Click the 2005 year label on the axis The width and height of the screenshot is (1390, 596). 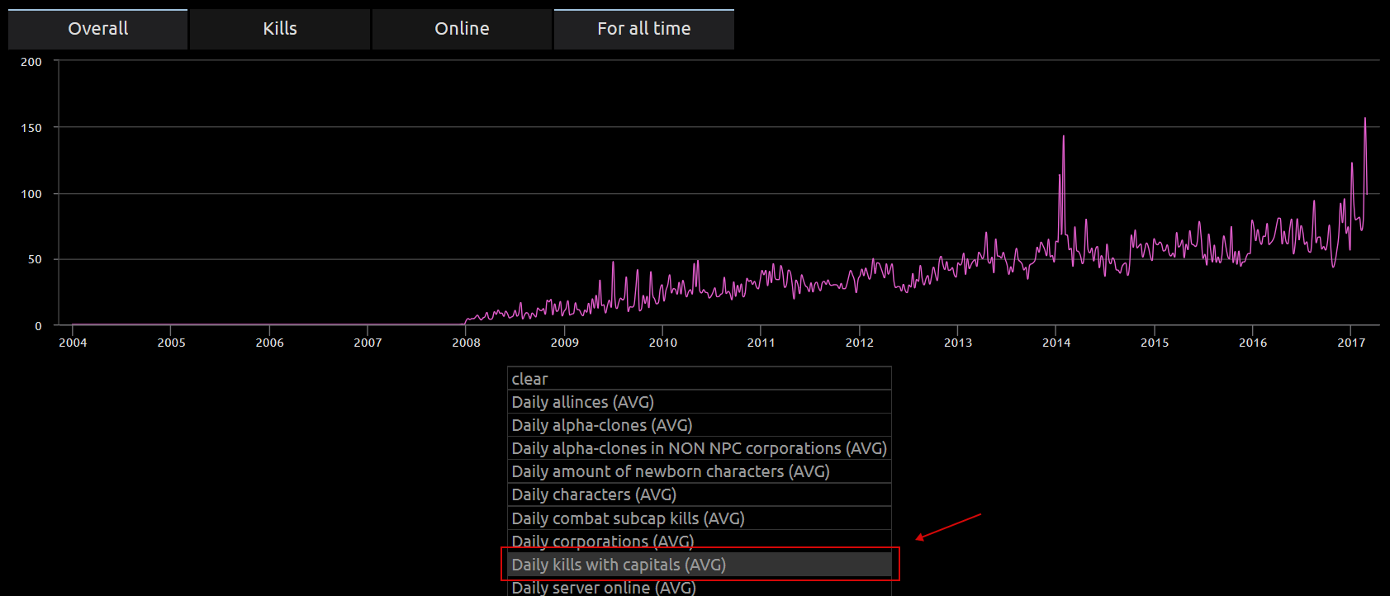[171, 343]
